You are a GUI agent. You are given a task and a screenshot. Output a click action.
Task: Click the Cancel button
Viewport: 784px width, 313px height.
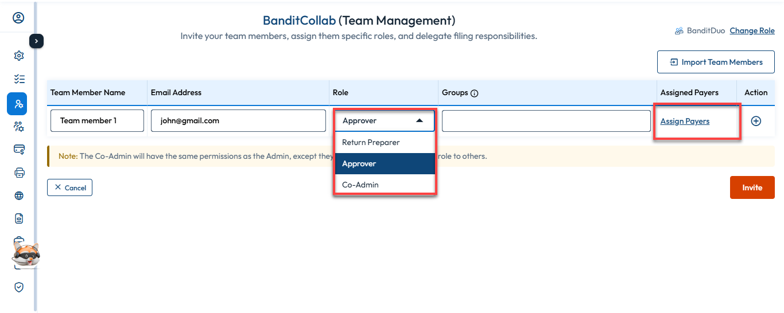pyautogui.click(x=69, y=187)
